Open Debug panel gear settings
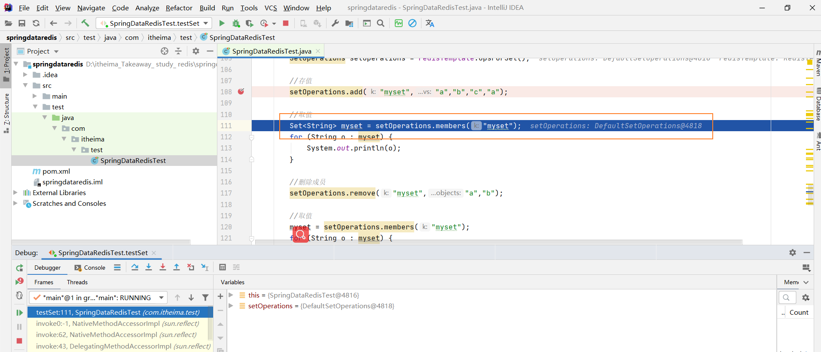Screen dimensions: 821x352 [x=793, y=253]
